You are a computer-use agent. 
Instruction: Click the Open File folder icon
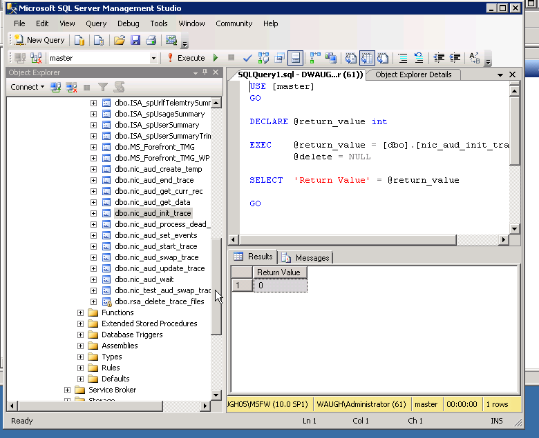pos(120,40)
